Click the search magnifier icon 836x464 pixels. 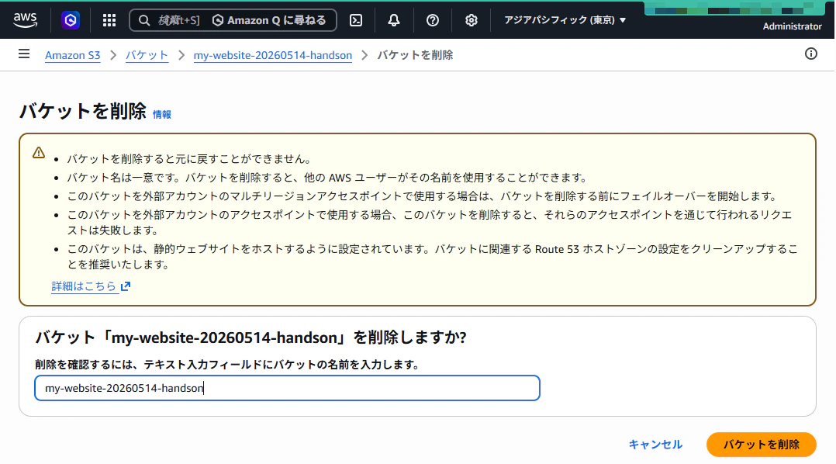click(144, 20)
